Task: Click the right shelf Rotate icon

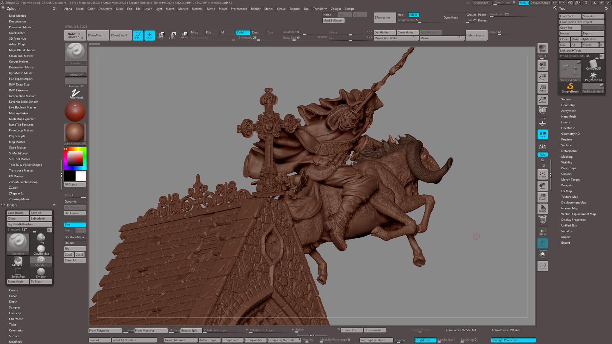Action: click(542, 209)
